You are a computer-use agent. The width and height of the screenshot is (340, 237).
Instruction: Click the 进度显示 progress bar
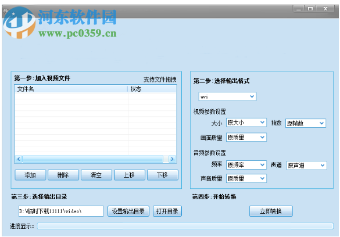pos(185,226)
